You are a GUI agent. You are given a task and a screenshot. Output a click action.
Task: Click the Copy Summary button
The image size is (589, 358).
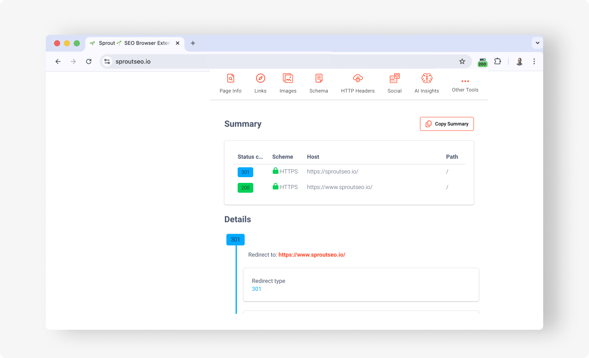tap(447, 124)
